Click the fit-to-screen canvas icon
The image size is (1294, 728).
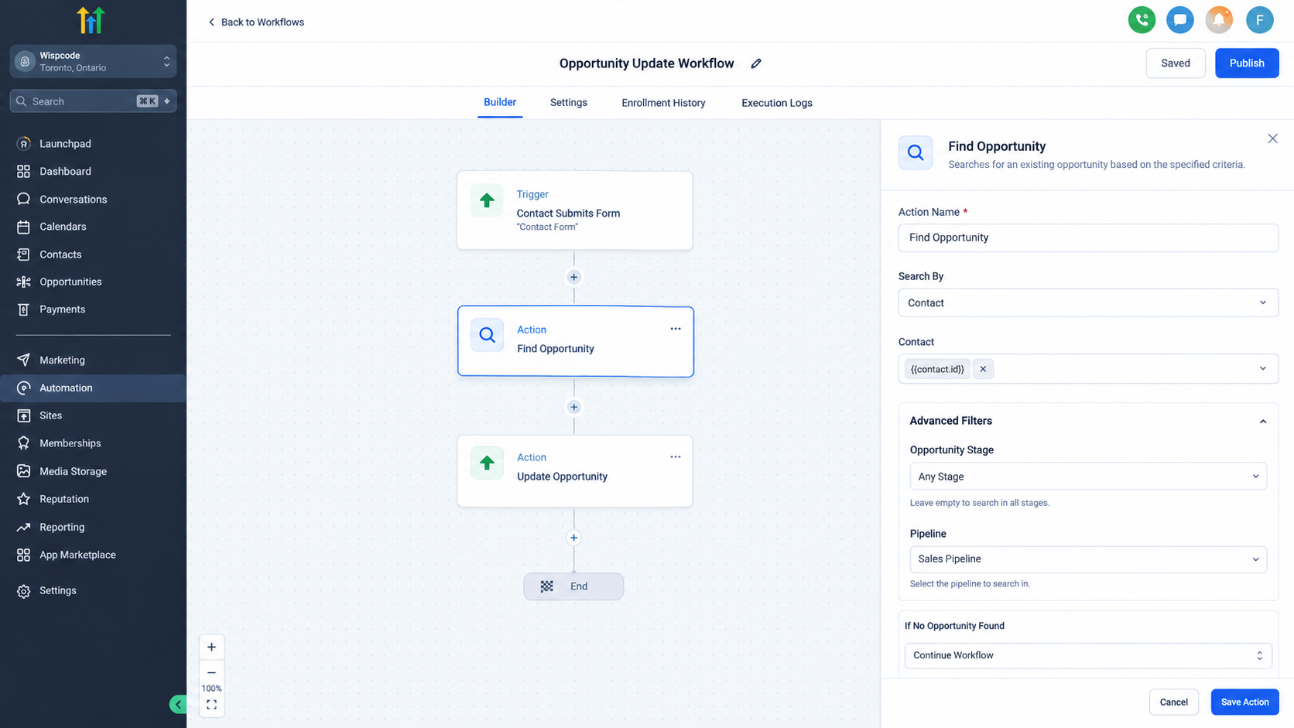211,705
